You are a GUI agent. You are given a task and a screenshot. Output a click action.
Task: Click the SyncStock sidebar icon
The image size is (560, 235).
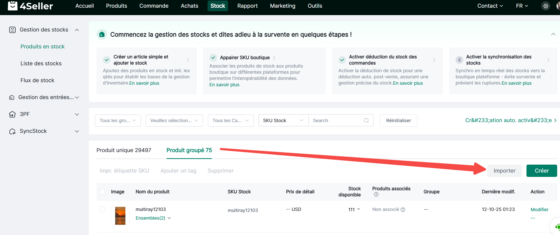coord(12,131)
